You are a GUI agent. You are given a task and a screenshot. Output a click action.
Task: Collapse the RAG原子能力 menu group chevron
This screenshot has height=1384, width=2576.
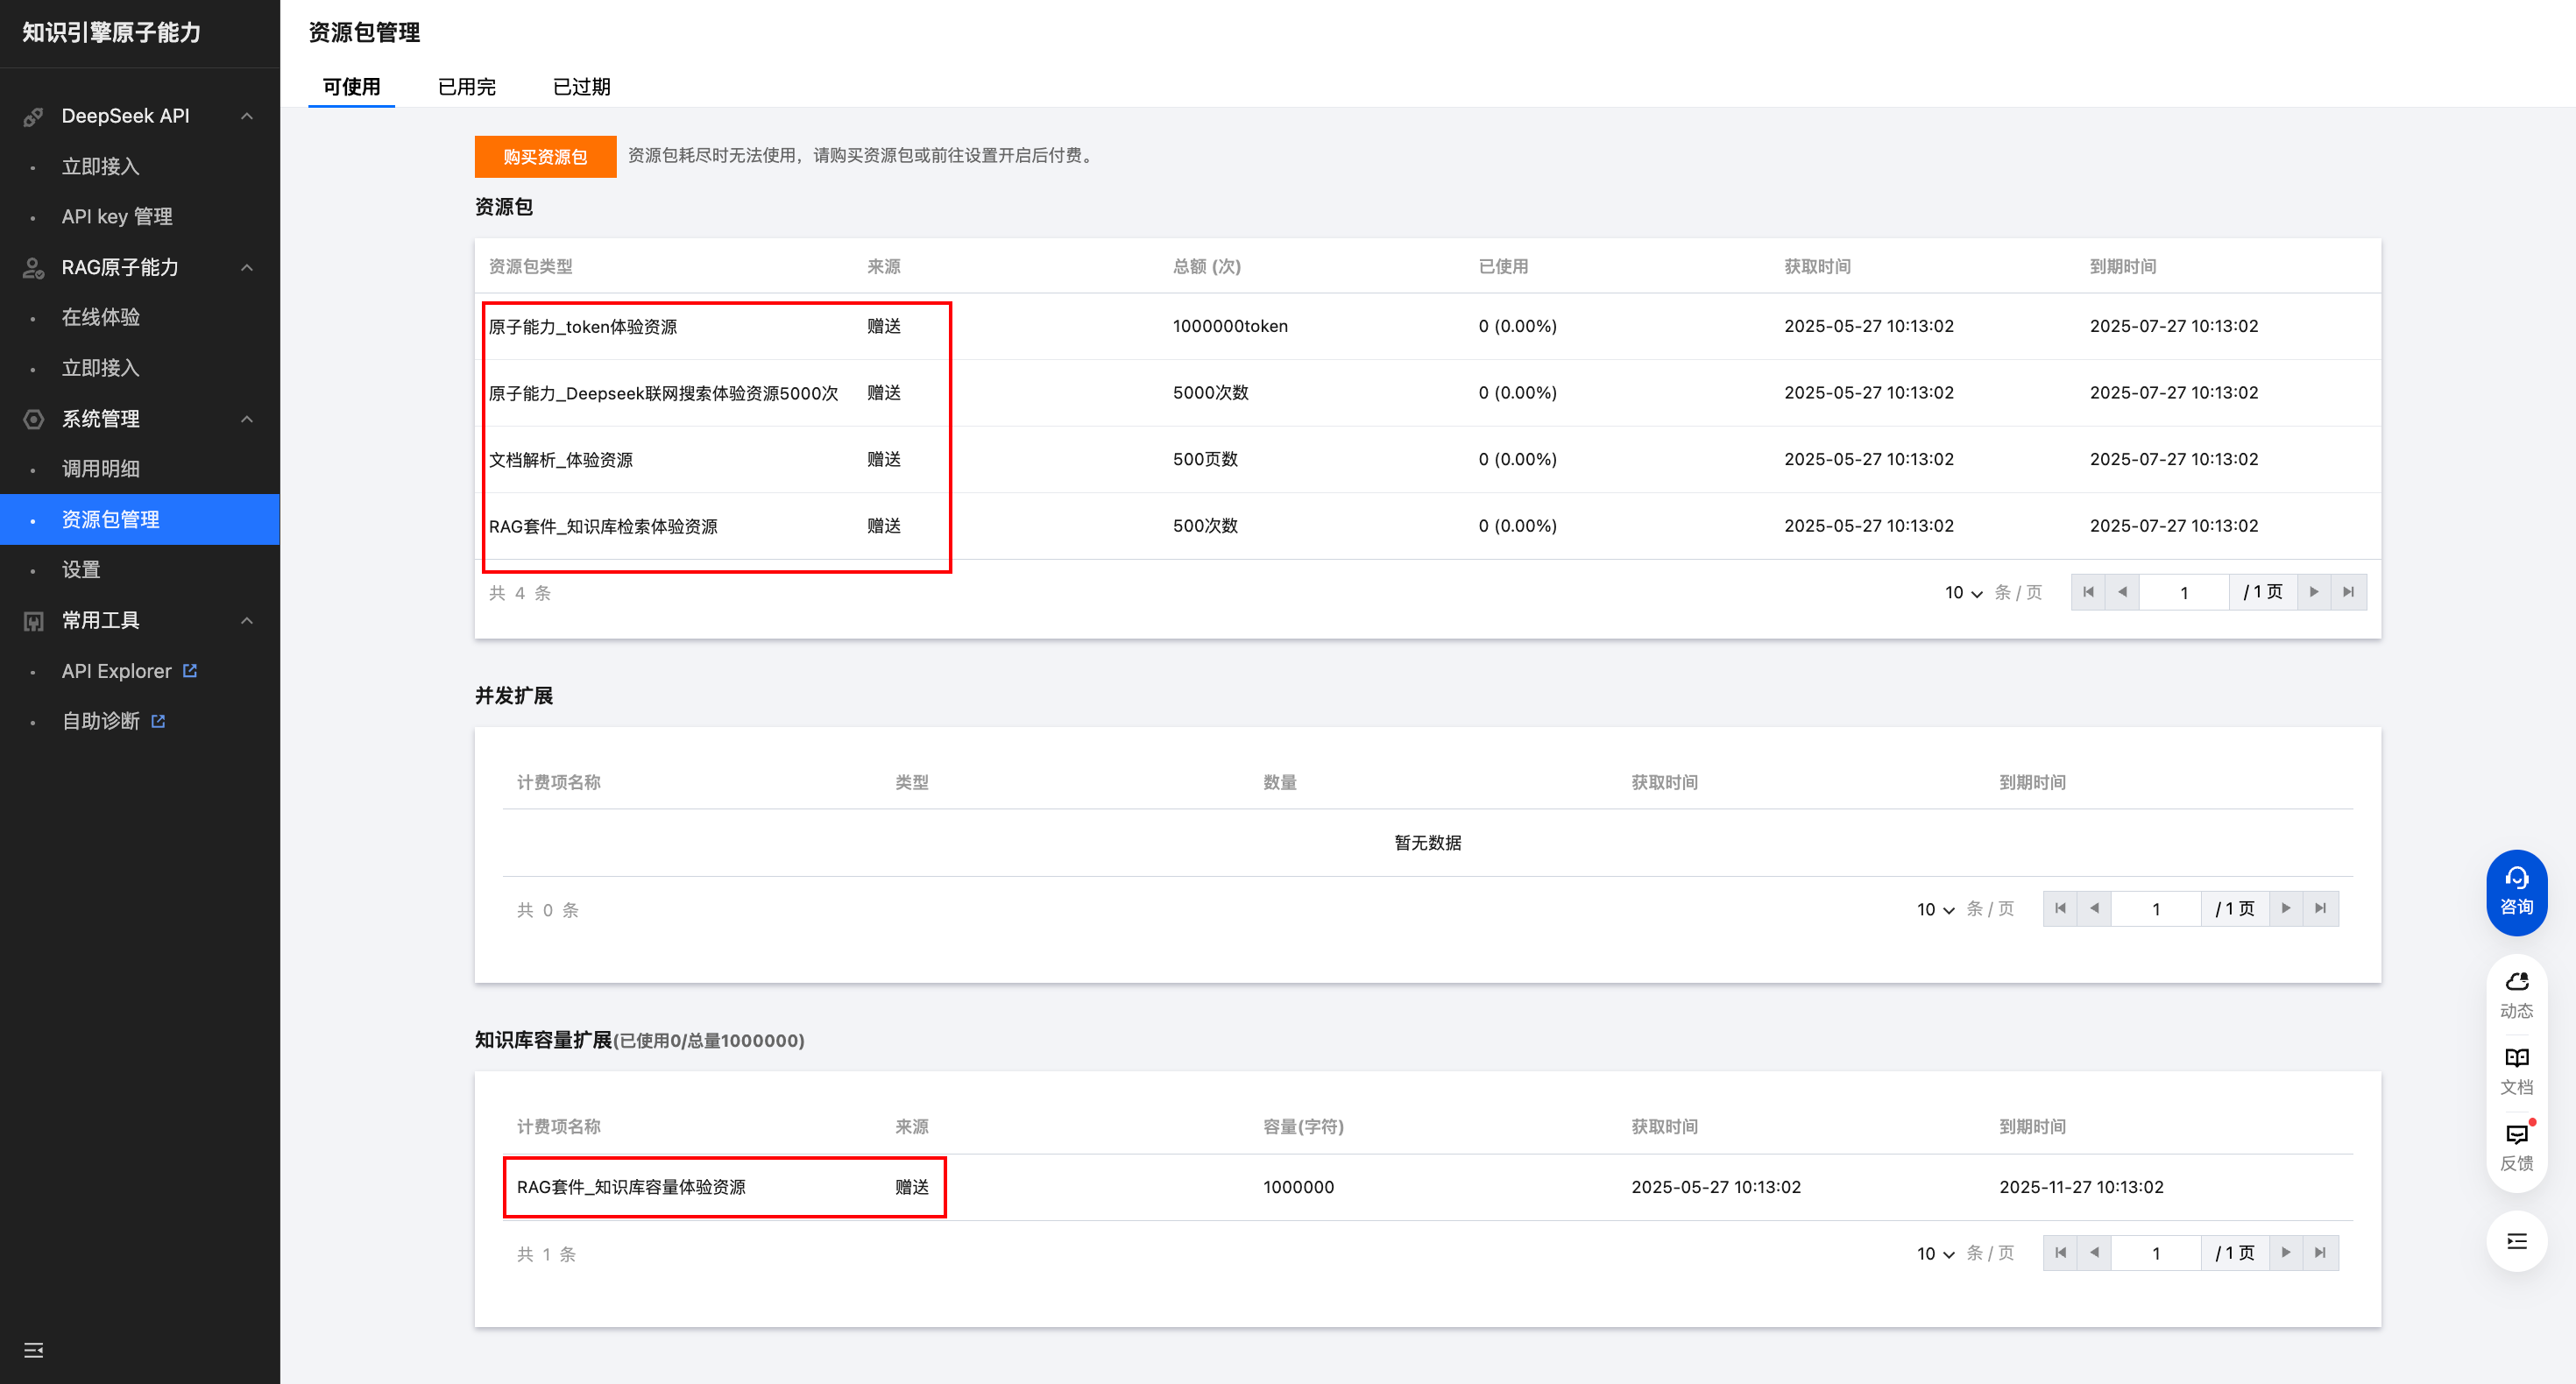pos(247,267)
